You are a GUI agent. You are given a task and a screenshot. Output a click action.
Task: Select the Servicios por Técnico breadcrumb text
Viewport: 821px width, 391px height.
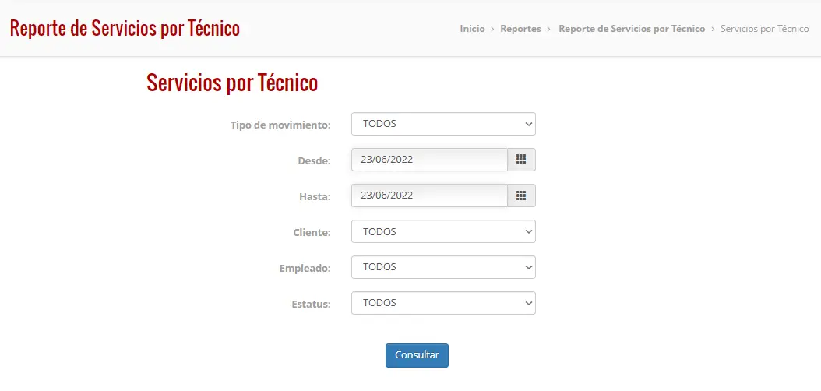tap(764, 29)
